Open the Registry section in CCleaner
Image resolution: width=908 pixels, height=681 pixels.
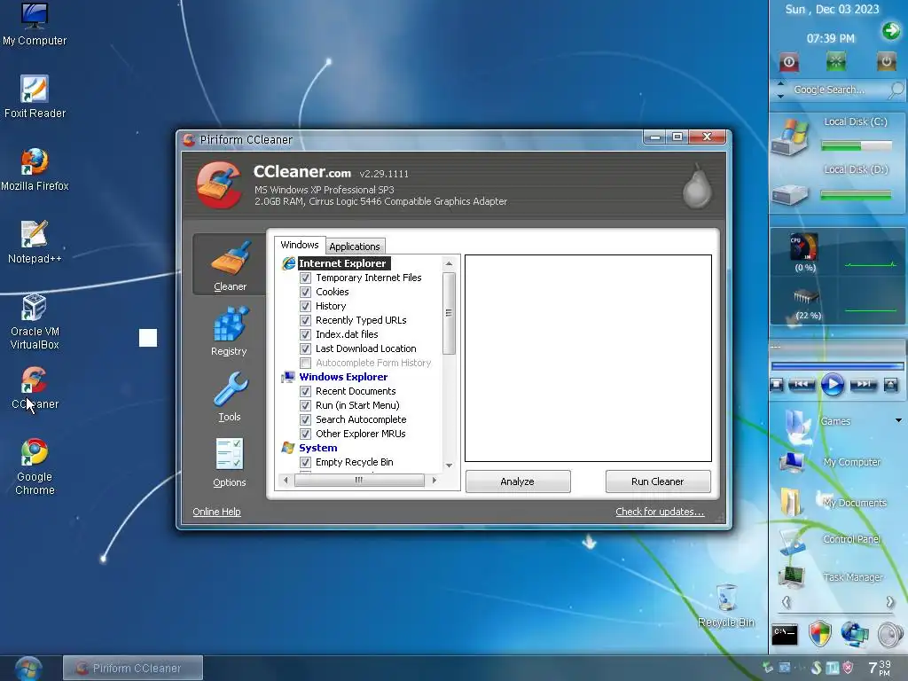[230, 332]
